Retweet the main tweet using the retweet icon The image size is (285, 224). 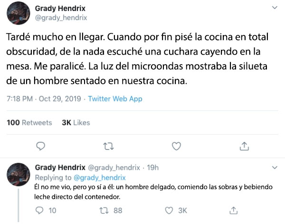tap(108, 146)
